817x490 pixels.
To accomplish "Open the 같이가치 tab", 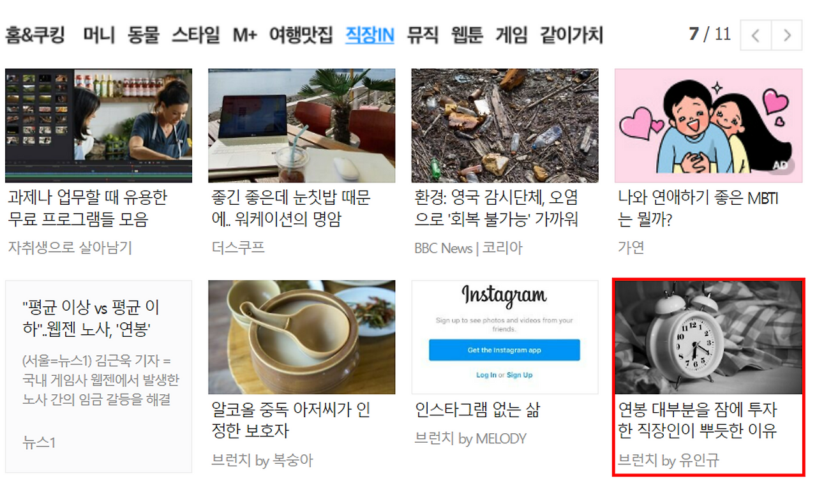I will tap(571, 34).
